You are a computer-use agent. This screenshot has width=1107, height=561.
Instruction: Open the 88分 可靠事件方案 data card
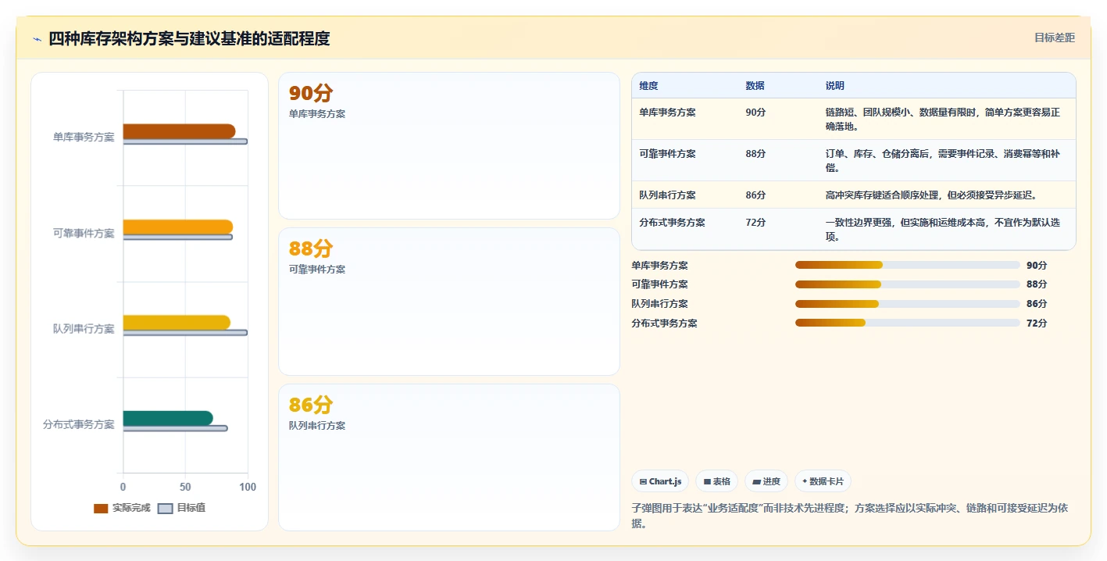[449, 302]
